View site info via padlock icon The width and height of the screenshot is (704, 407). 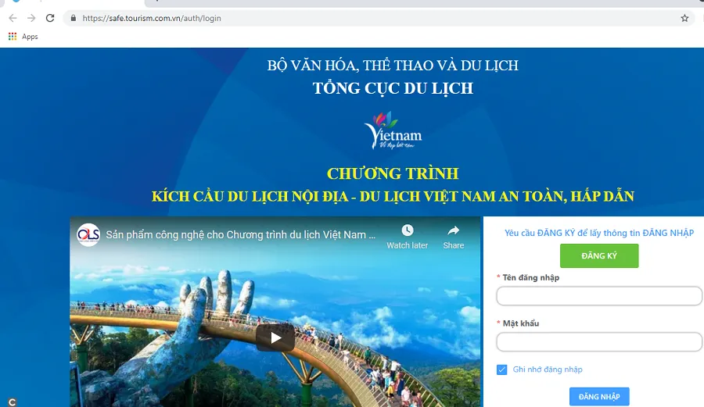pyautogui.click(x=73, y=18)
